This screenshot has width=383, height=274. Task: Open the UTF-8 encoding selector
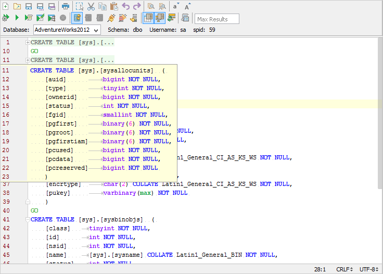coord(369,269)
